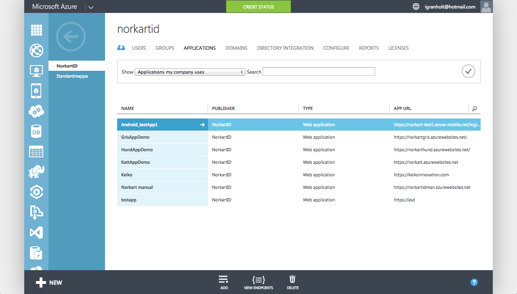Confirm filter with the checkmark circle

pos(469,72)
